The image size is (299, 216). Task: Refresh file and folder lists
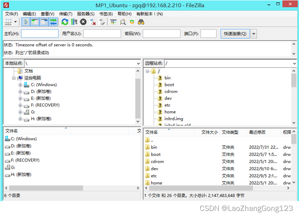click(65, 22)
